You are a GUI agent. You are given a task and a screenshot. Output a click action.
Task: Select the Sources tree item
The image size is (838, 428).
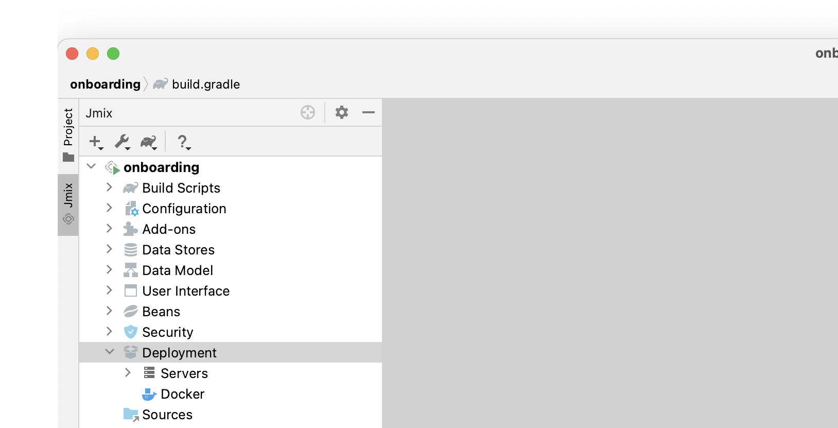tap(167, 415)
